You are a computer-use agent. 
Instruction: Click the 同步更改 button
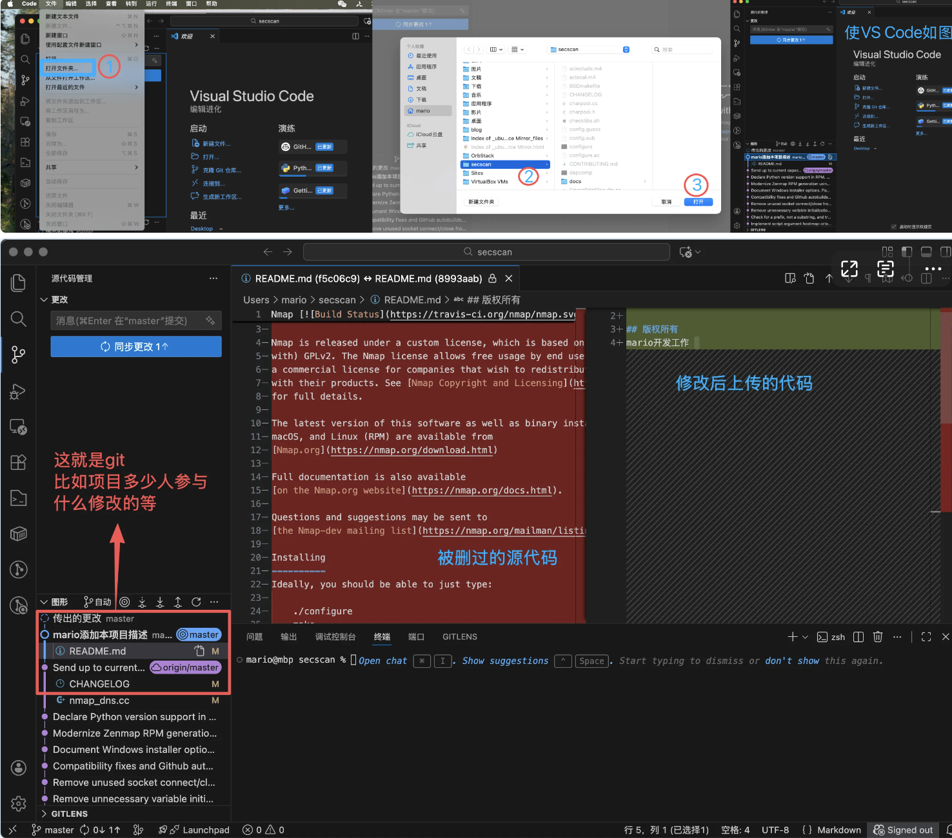[x=136, y=347]
